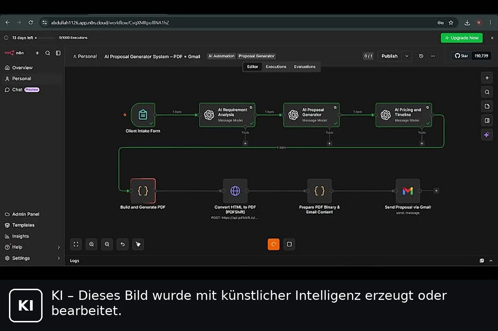Viewport: 498px width, 331px height.
Task: Add node with canvas plus button
Action: click(487, 78)
